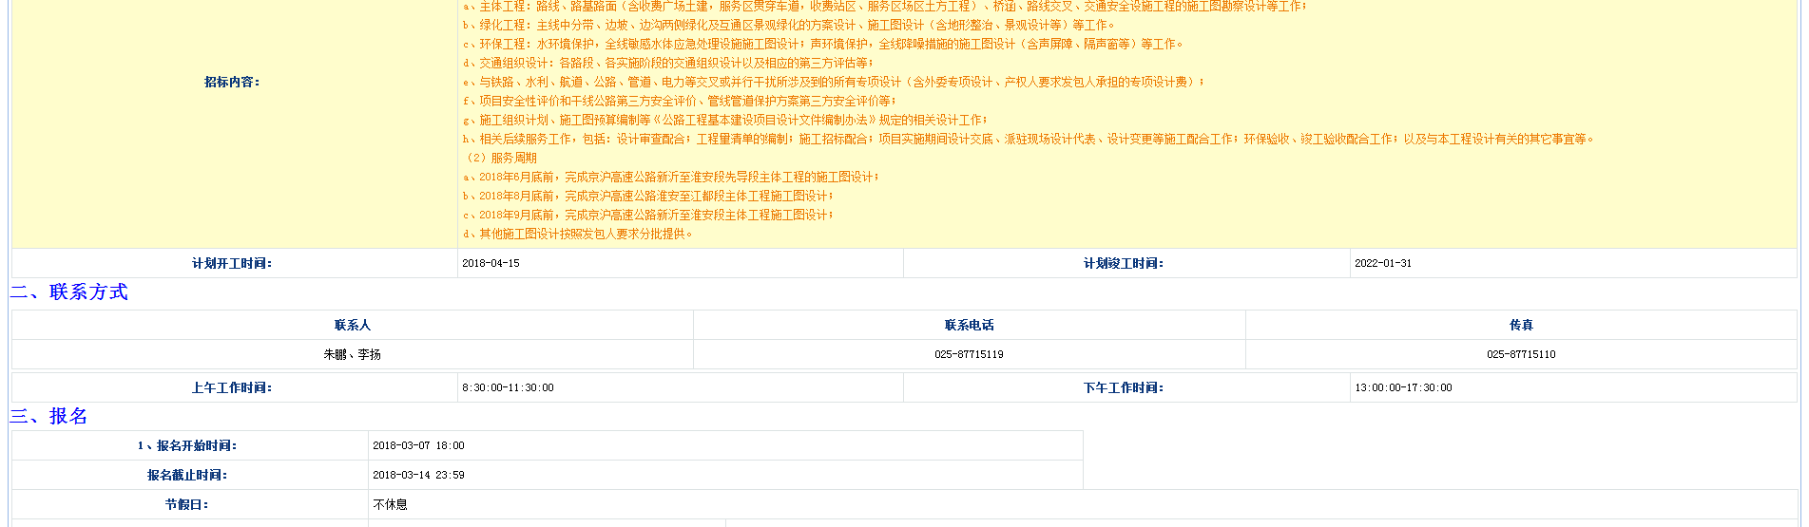Click the 不休息 holiday value

pyautogui.click(x=390, y=505)
